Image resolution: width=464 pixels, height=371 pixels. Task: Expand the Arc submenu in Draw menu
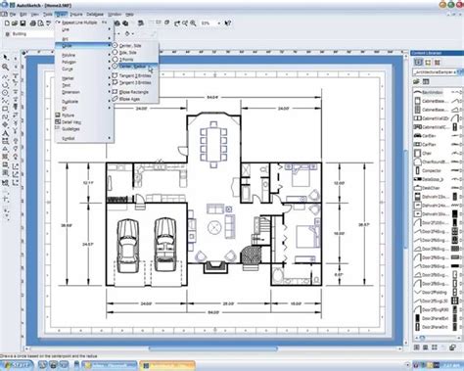(84, 39)
